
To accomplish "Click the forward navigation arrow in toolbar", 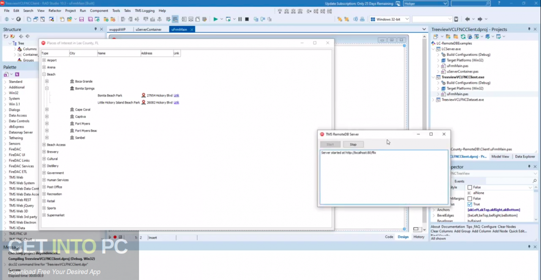I will [x=480, y=19].
